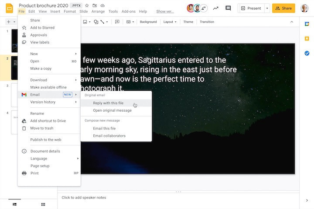Image resolution: width=314 pixels, height=209 pixels.
Task: Choose Add to Starred
Action: (x=49, y=27)
